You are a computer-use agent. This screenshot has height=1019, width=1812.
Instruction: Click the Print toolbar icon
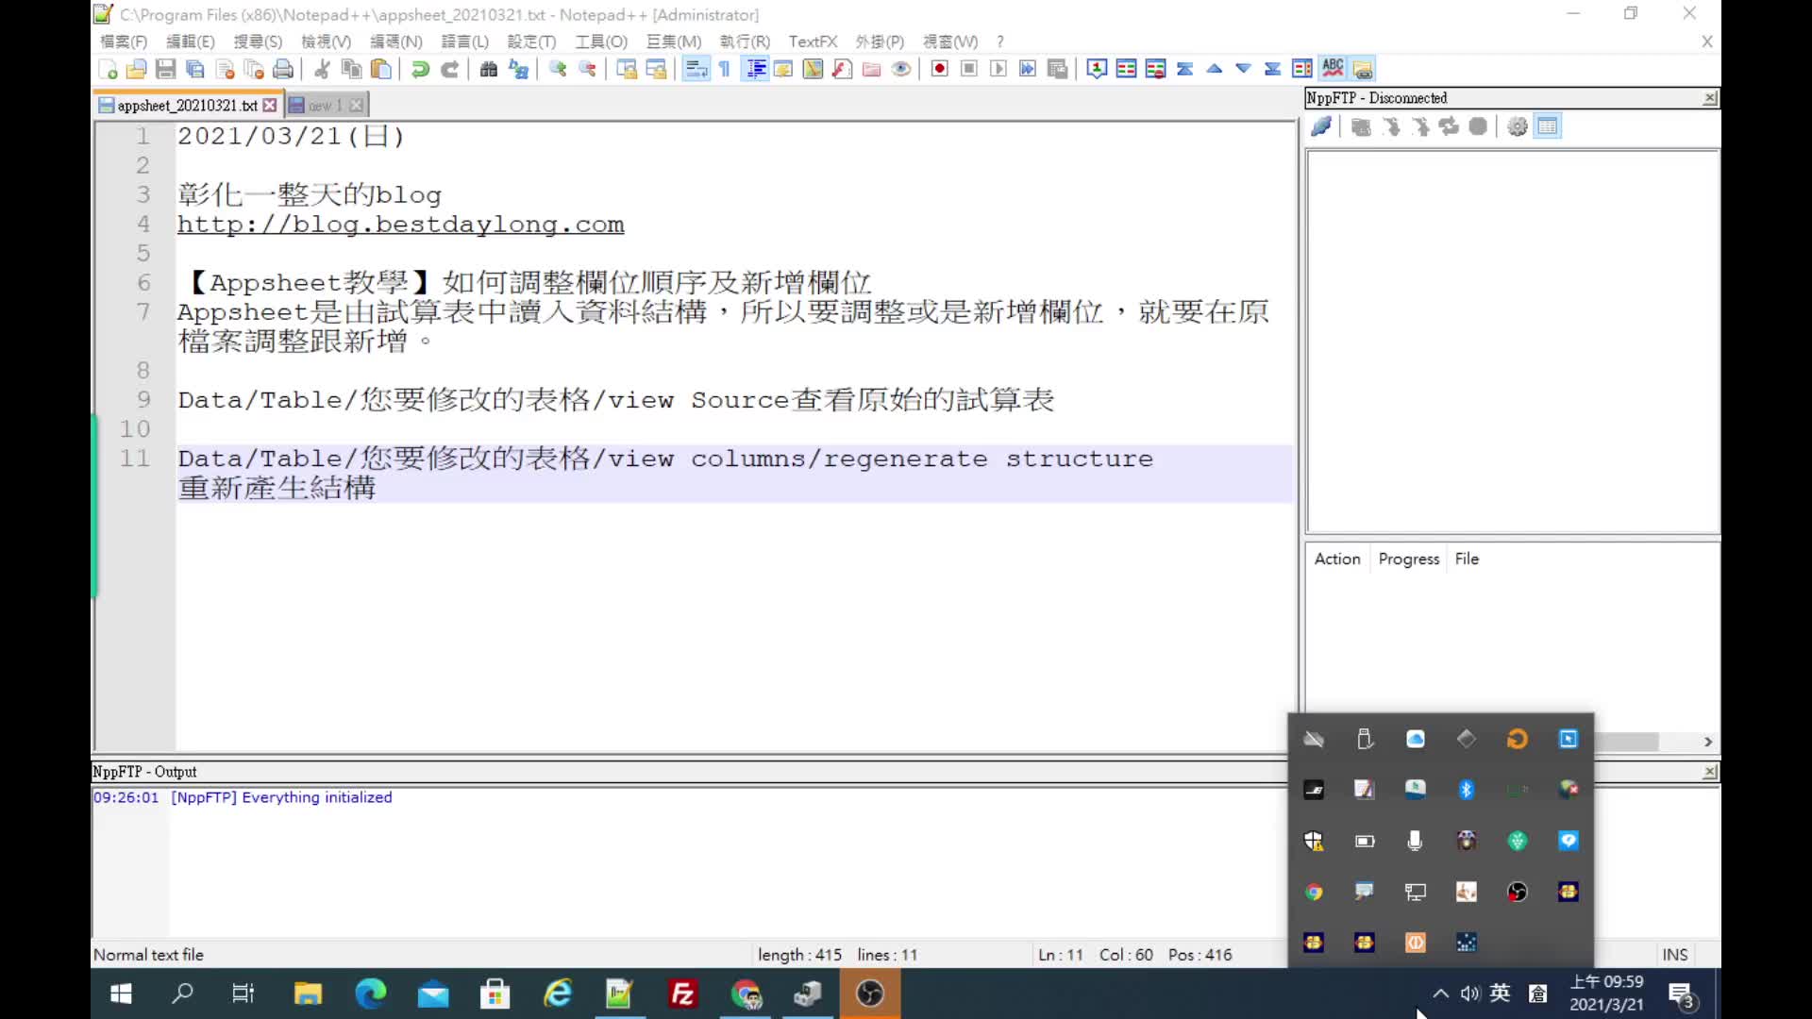(283, 69)
